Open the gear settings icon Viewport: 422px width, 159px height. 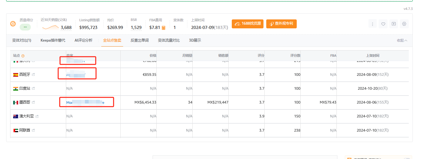tap(404, 24)
